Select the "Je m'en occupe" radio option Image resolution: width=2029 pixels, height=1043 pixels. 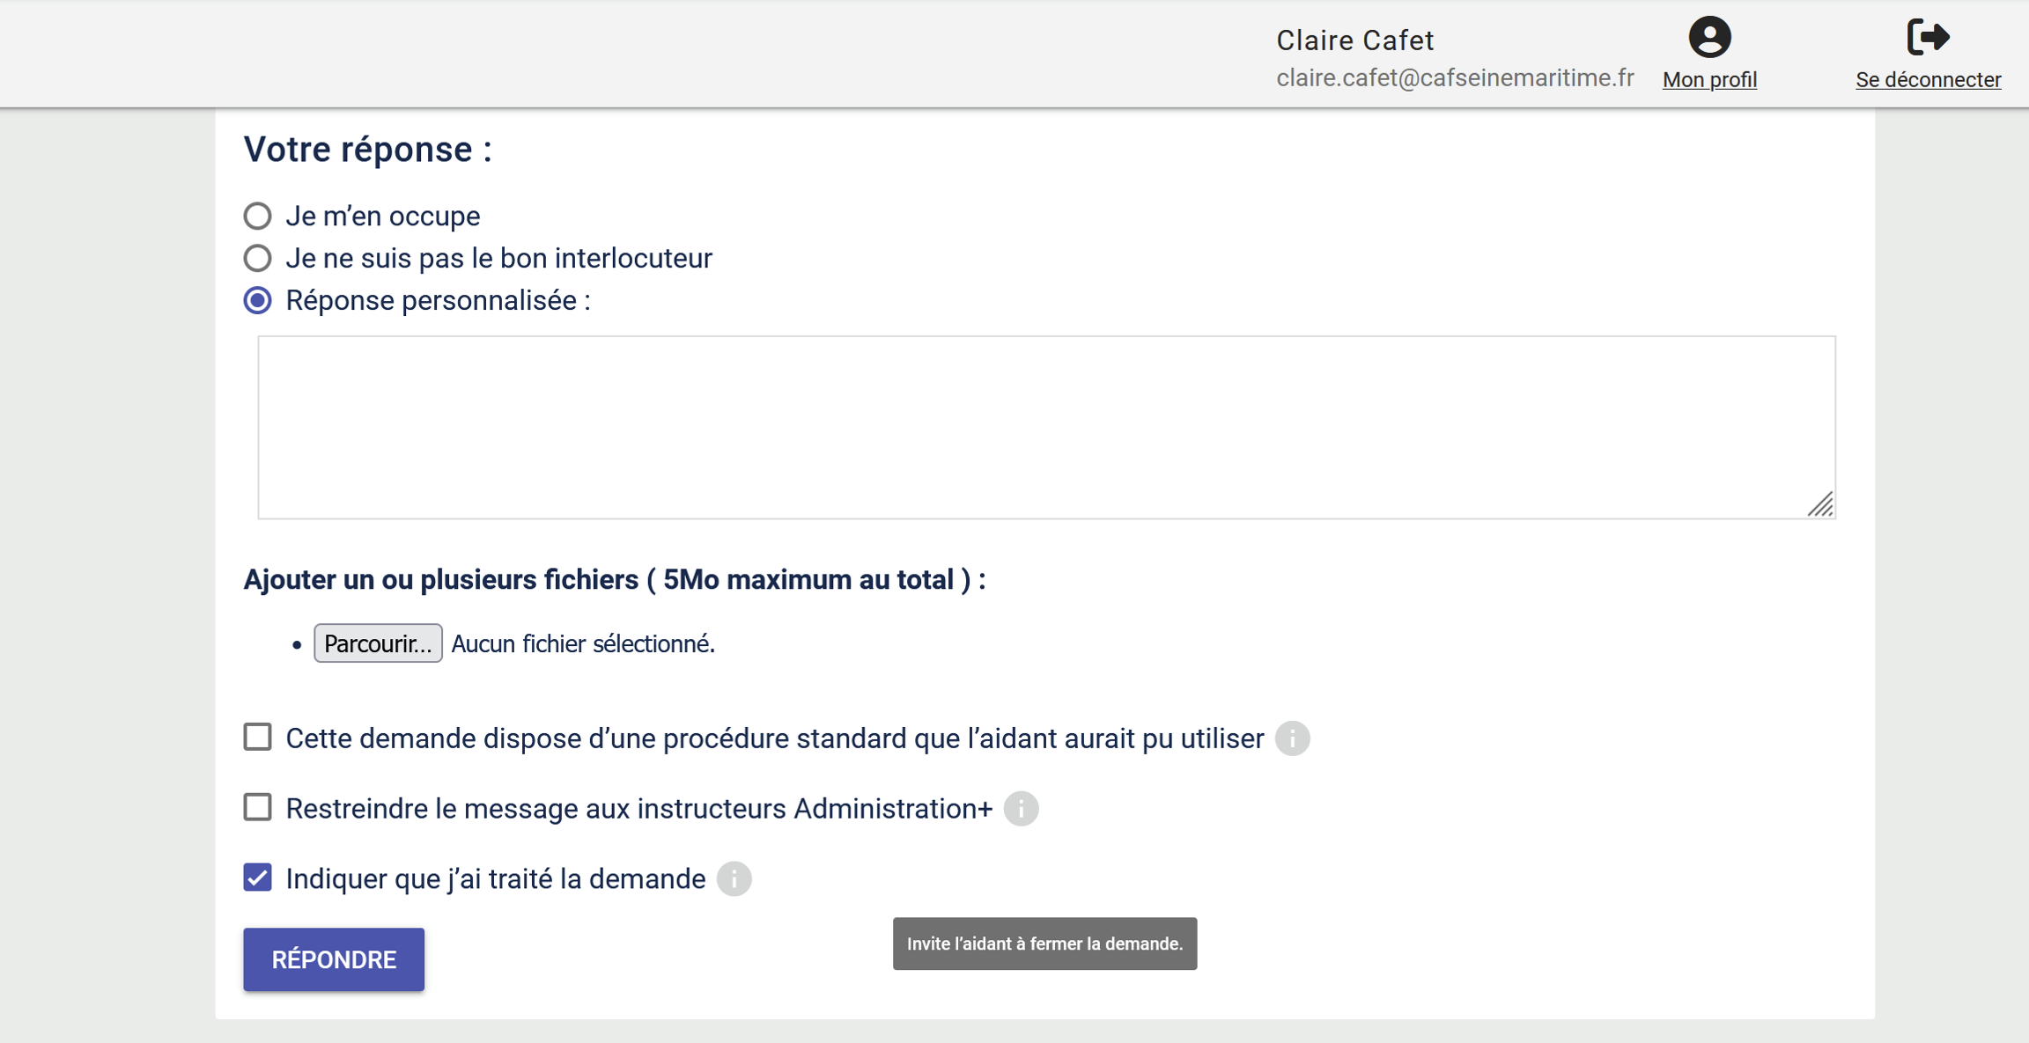click(x=257, y=216)
